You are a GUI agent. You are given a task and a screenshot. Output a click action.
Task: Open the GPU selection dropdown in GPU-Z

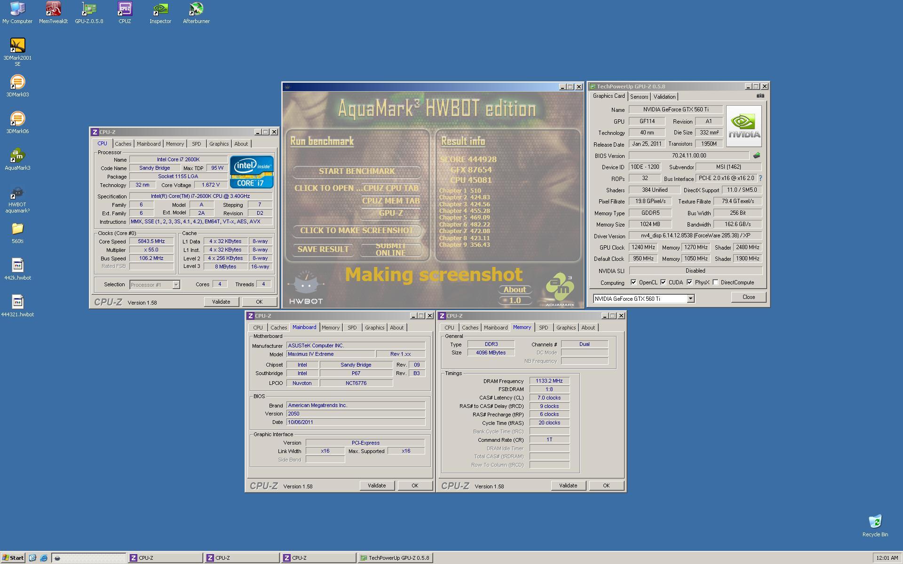click(690, 298)
